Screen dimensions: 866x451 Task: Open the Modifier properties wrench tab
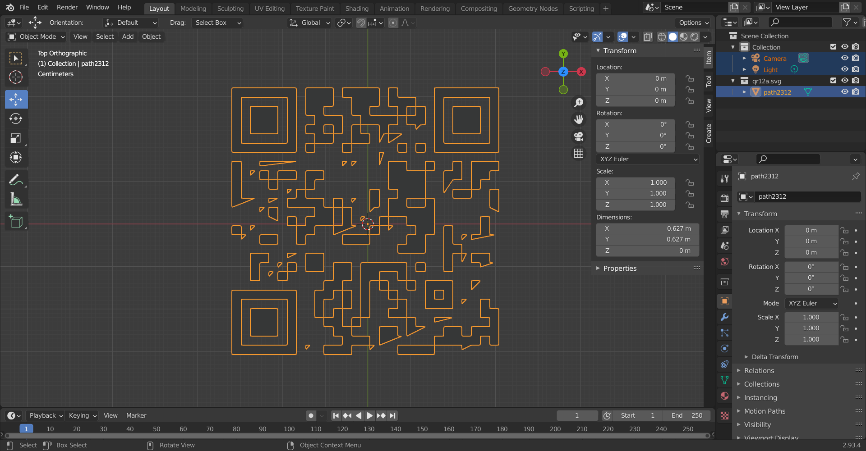[x=724, y=317]
